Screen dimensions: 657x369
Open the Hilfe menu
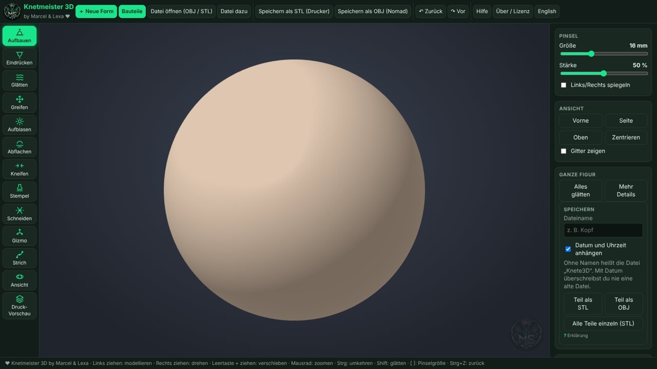pos(482,11)
